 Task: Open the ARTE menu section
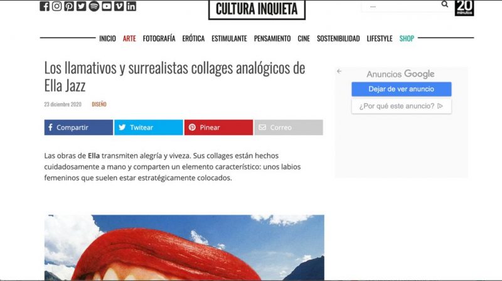[x=129, y=38]
